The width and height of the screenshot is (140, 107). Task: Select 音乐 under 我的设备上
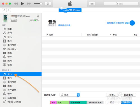[x=21, y=74]
